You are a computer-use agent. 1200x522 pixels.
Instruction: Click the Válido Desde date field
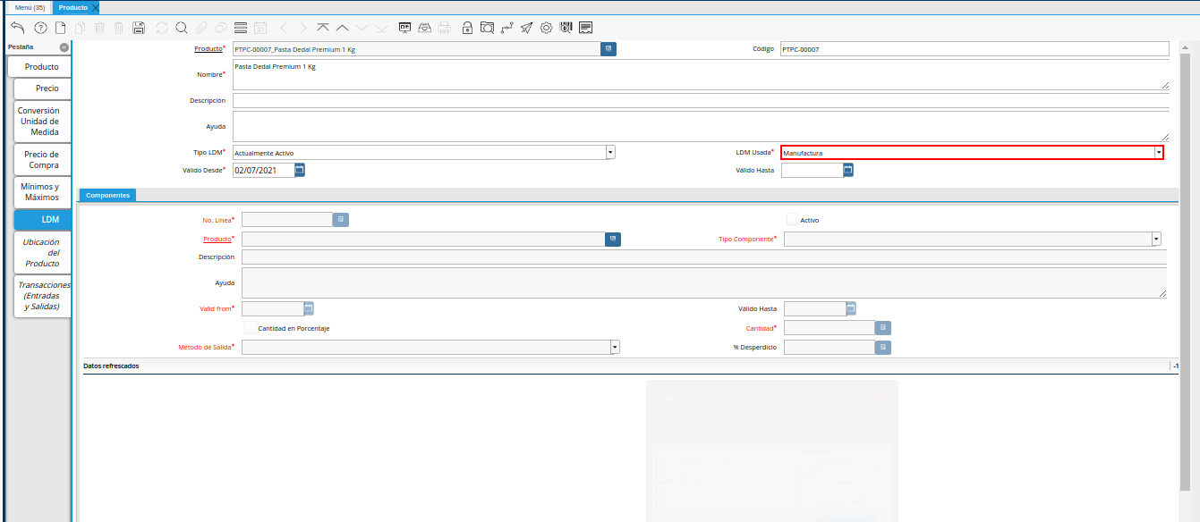263,170
